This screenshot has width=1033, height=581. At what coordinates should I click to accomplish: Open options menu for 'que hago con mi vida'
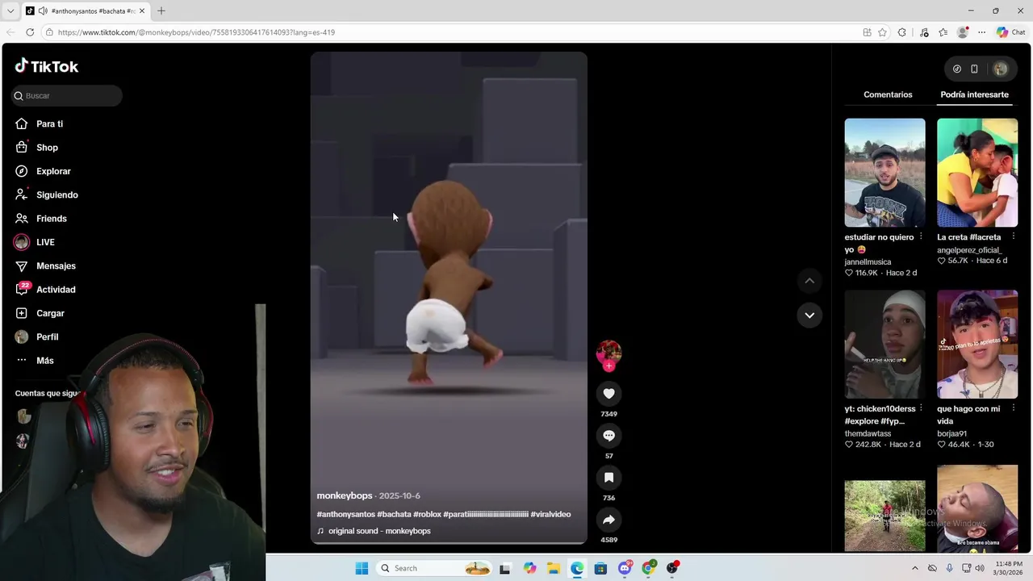click(x=1014, y=408)
